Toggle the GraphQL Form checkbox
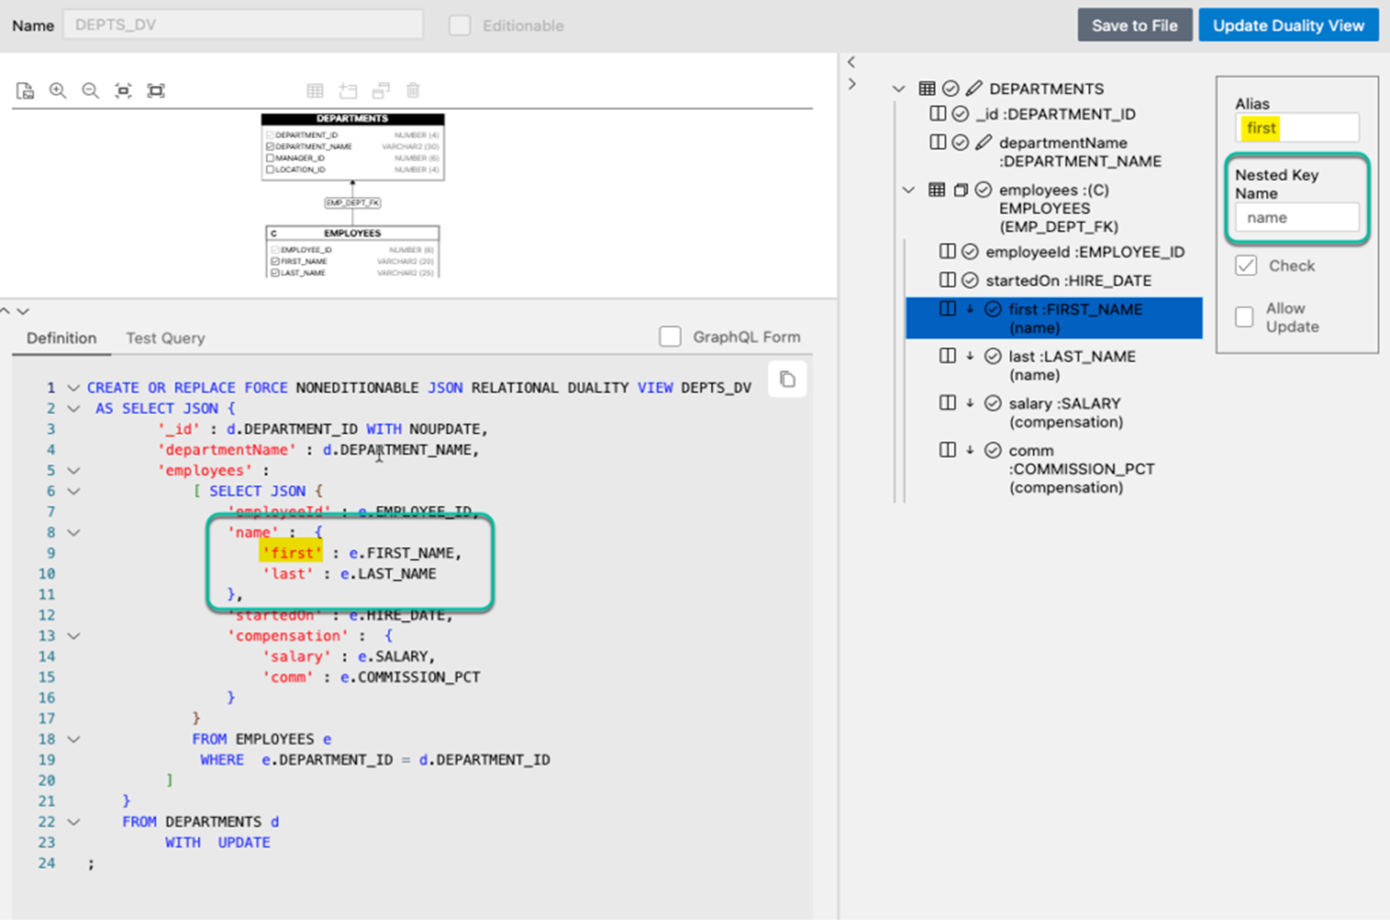 pos(669,337)
